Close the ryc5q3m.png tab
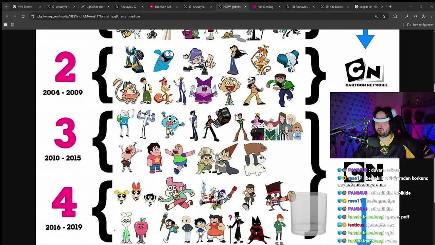This screenshot has width=435, height=245. pos(280,7)
